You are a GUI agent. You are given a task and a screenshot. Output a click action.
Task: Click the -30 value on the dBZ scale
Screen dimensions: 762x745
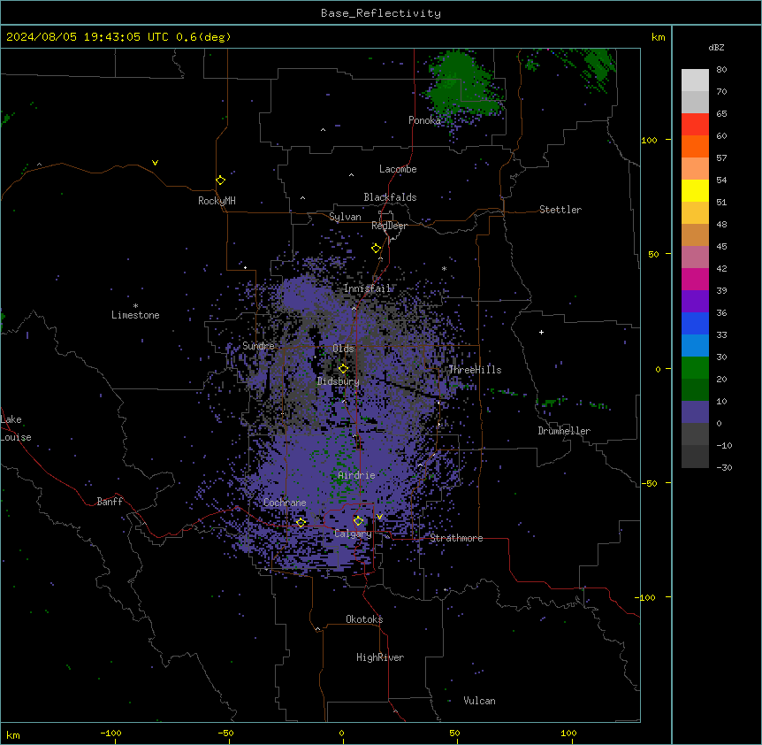(724, 467)
